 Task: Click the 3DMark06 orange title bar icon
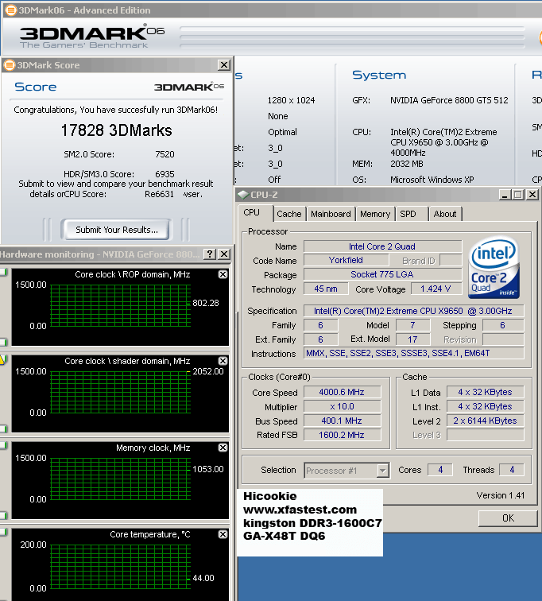10,10
